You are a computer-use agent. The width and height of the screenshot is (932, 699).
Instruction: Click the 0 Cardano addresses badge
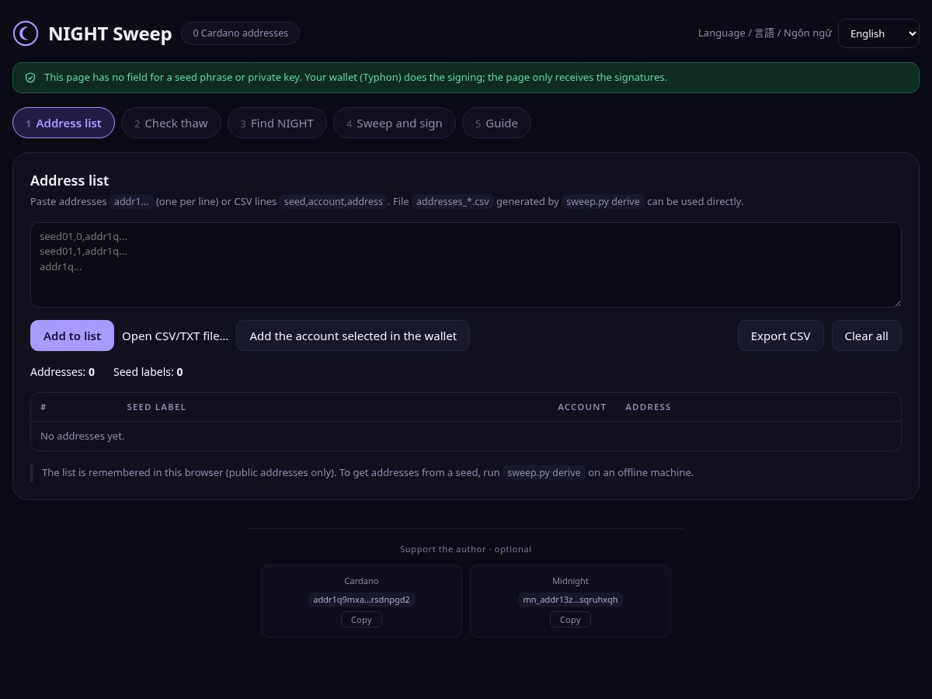click(240, 33)
